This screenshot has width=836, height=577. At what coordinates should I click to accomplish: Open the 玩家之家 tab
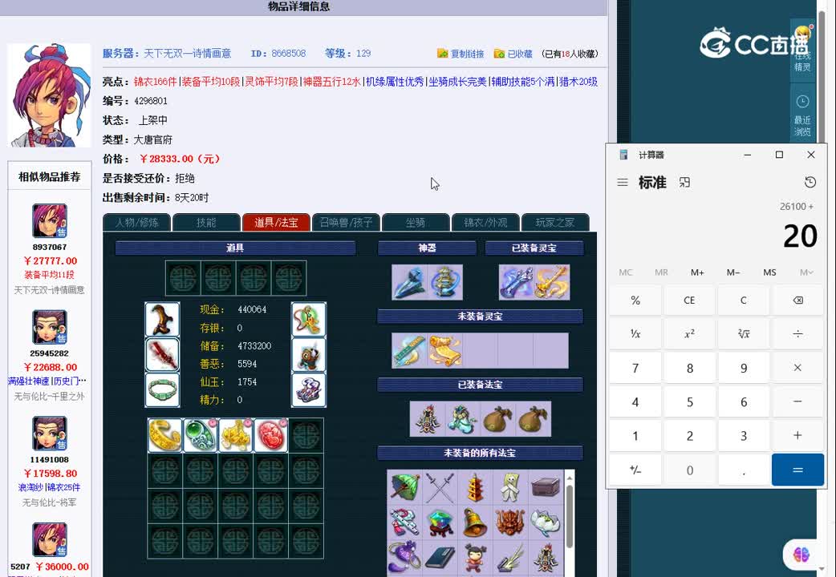click(555, 223)
